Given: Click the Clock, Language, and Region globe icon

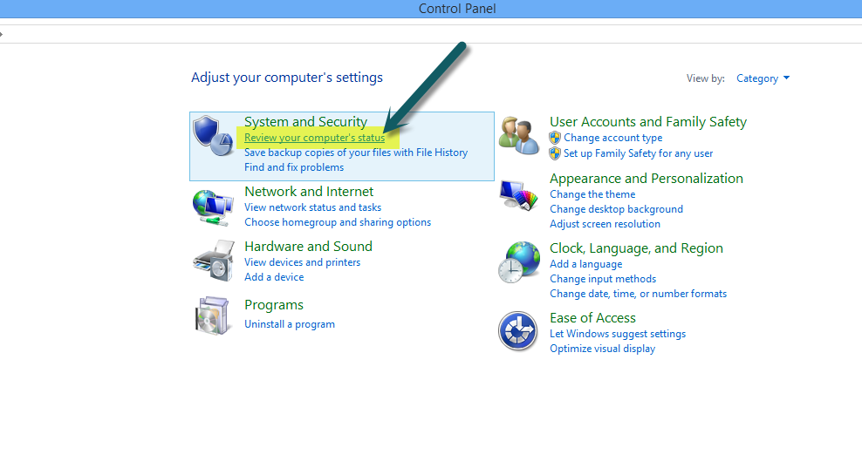Looking at the screenshot, I should (519, 262).
